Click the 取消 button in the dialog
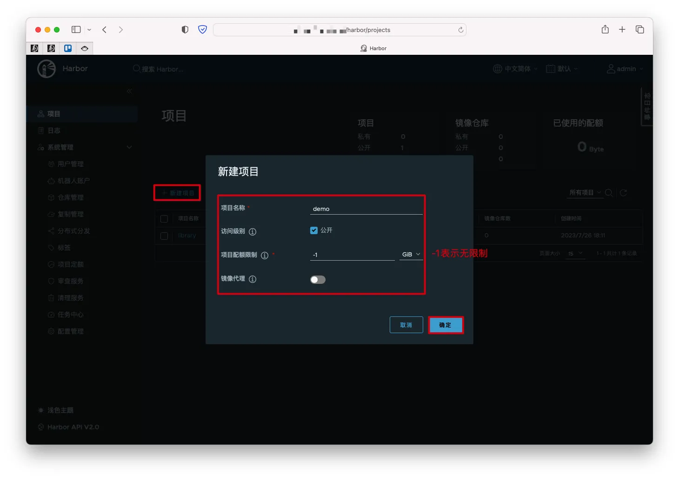The width and height of the screenshot is (679, 479). point(406,325)
